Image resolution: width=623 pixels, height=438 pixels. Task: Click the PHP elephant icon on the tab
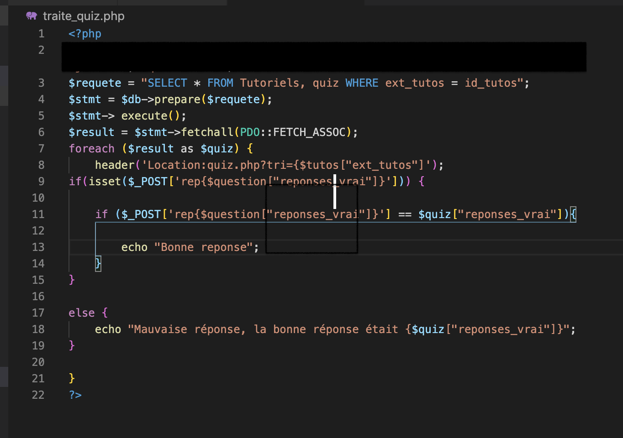pyautogui.click(x=31, y=16)
